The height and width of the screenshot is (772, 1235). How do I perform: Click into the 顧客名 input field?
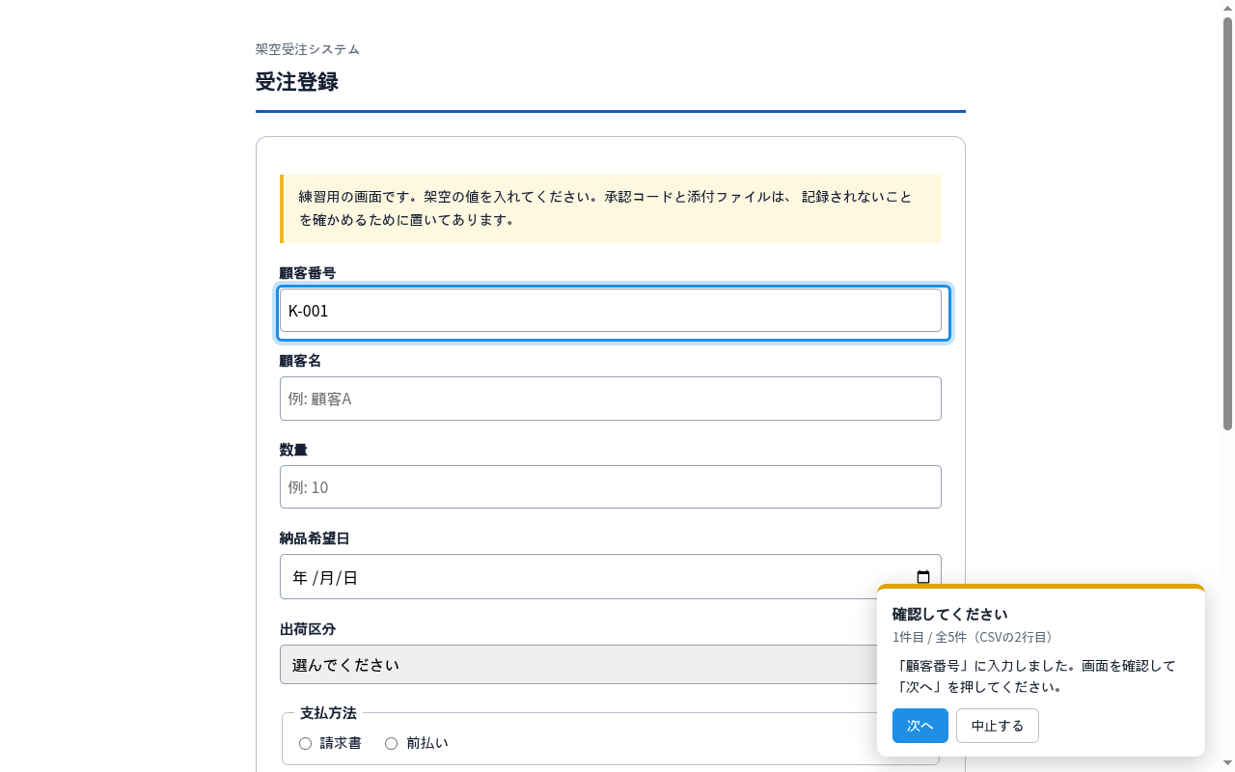pyautogui.click(x=611, y=399)
